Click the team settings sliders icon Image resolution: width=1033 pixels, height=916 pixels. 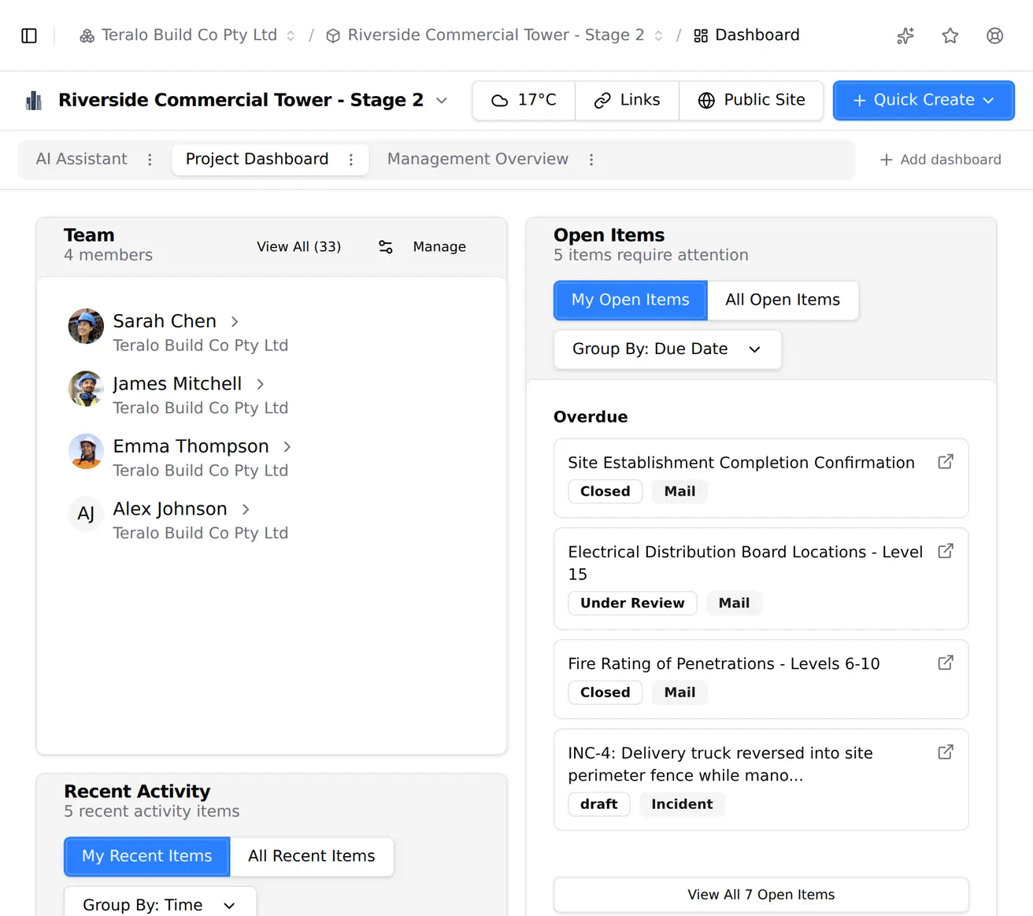tap(386, 247)
